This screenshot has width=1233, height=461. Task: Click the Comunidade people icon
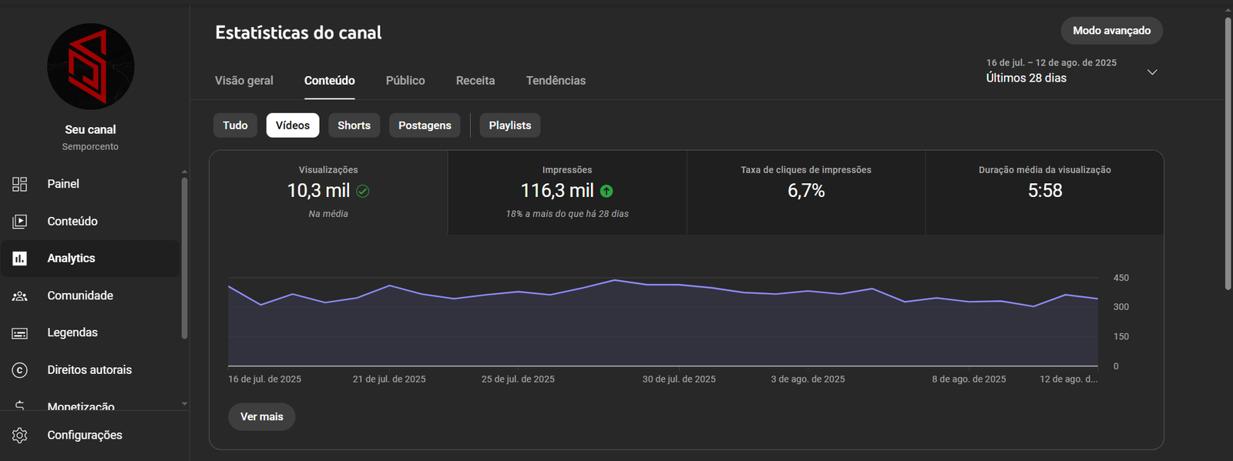point(20,296)
